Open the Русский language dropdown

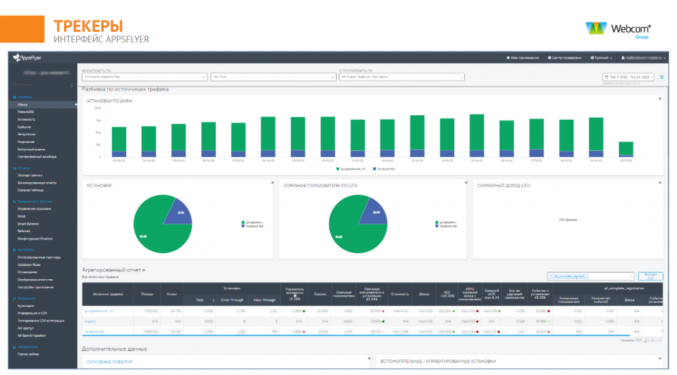point(601,58)
